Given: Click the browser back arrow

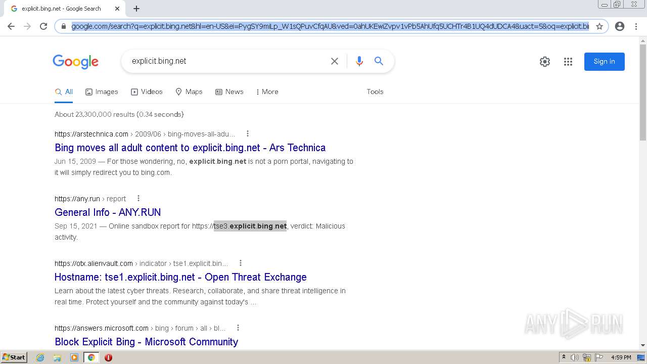Looking at the screenshot, I should click(x=11, y=26).
